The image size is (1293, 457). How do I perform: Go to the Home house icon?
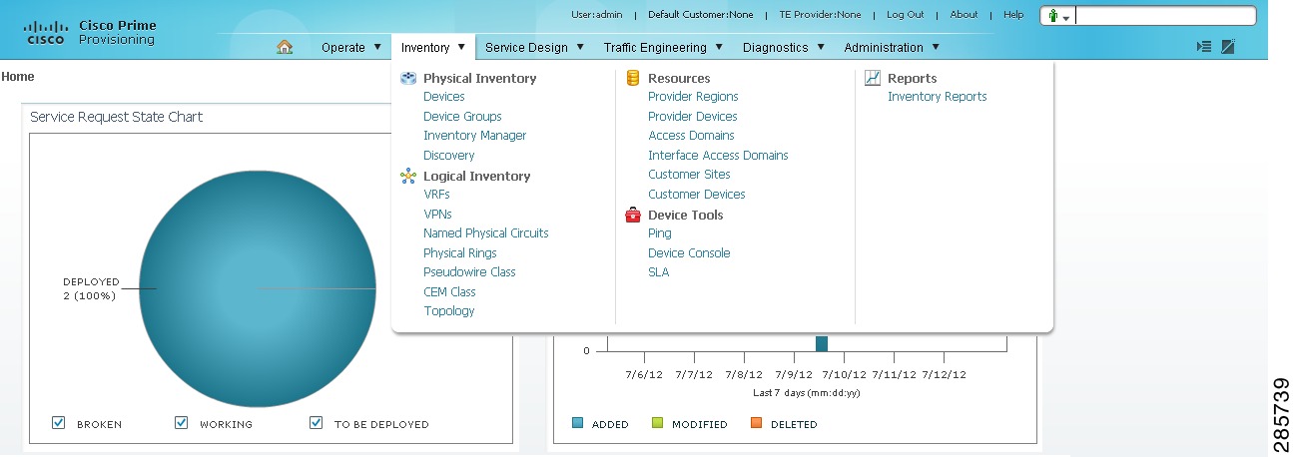point(285,47)
